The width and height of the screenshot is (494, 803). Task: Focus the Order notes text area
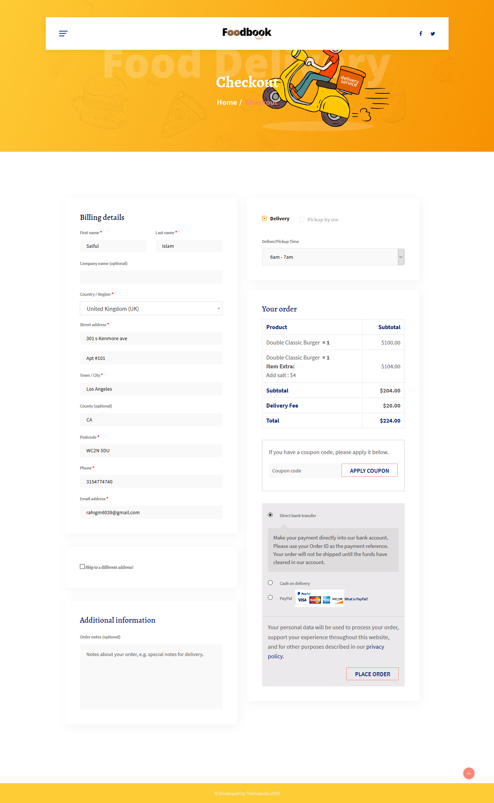coord(151,677)
